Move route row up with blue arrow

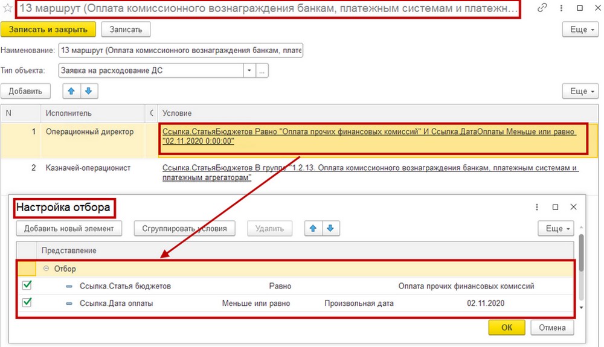[71, 91]
